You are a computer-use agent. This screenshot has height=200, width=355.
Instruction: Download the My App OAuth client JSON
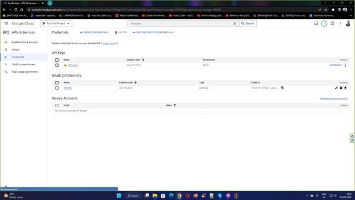(x=345, y=88)
